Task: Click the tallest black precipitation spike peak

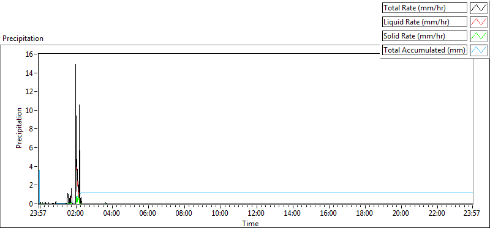Action: pos(75,65)
